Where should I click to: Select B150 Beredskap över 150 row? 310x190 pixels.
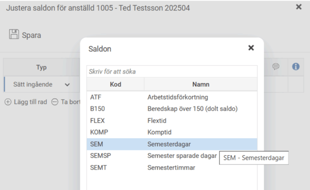171,109
